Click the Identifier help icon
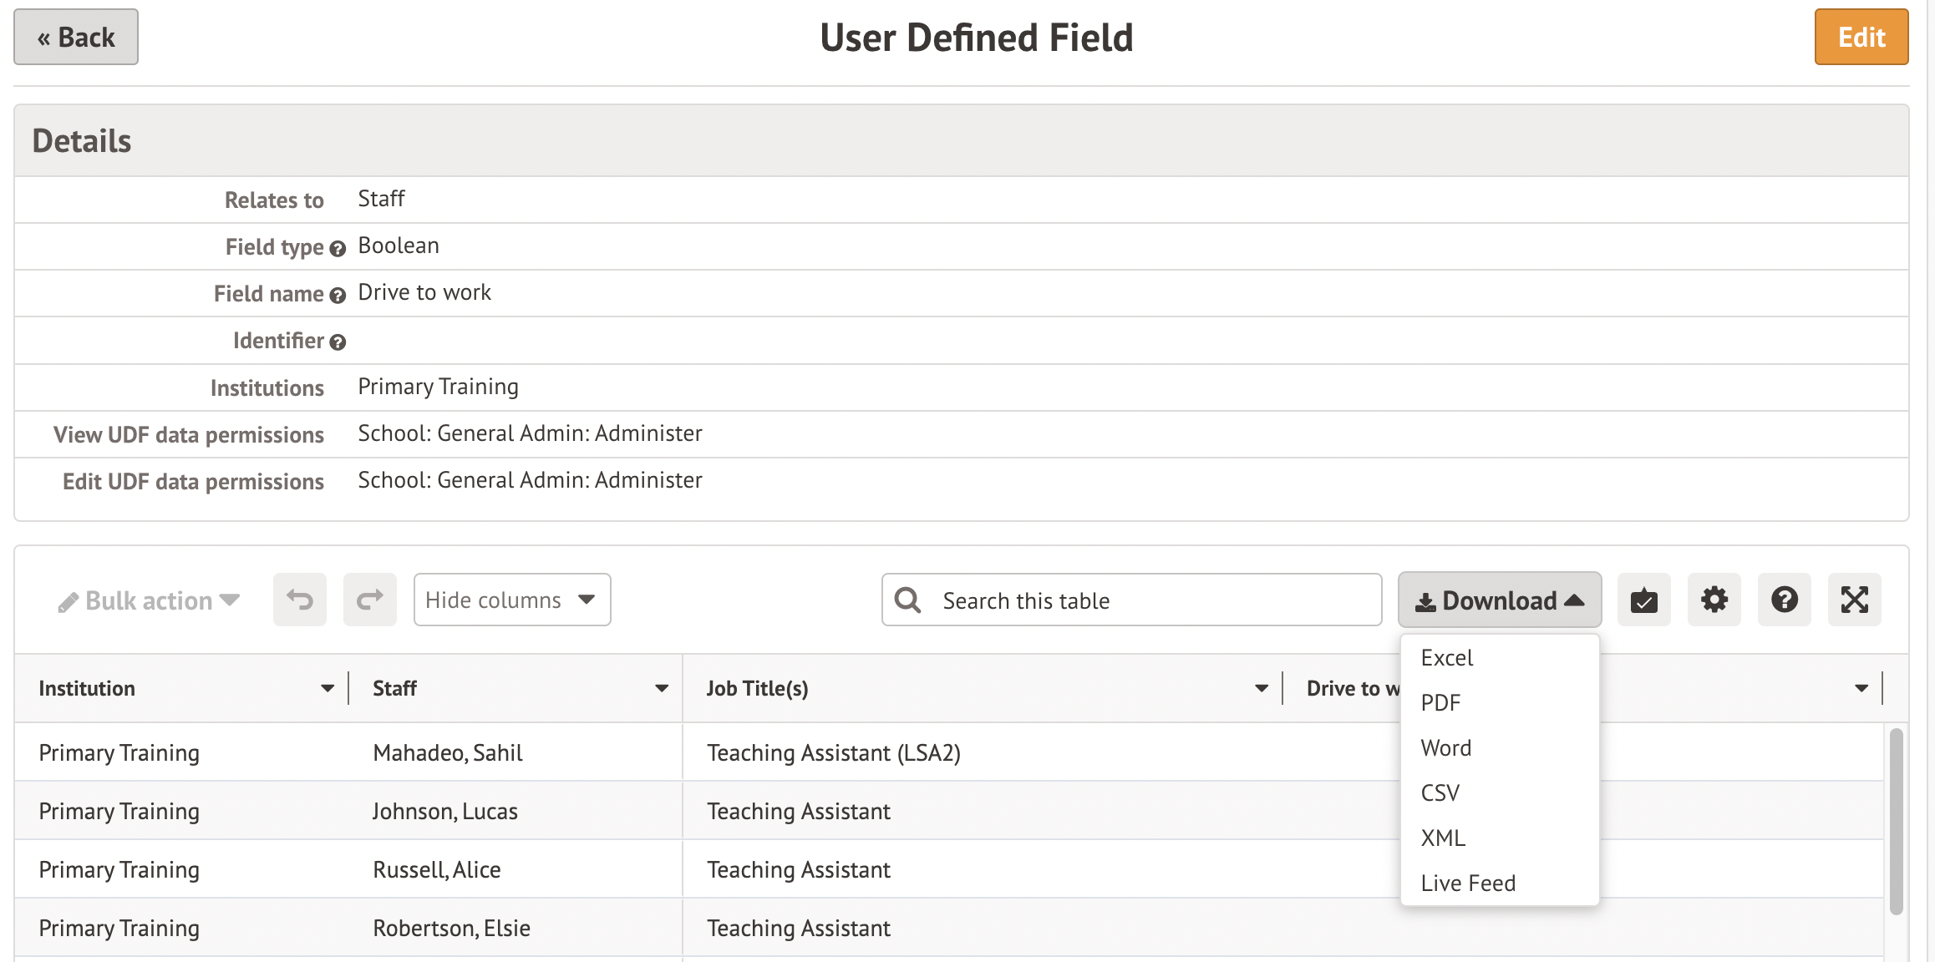This screenshot has width=1935, height=962. tap(338, 342)
